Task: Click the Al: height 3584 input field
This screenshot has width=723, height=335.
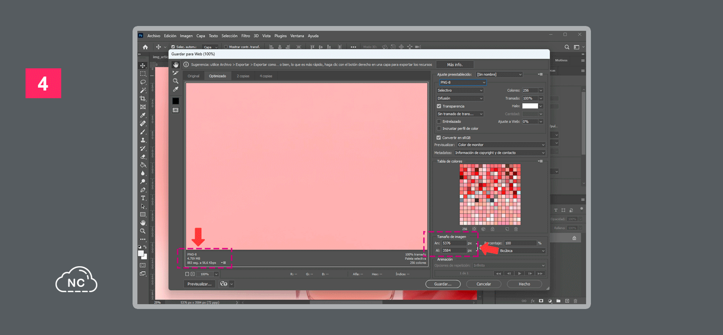Action: (454, 250)
